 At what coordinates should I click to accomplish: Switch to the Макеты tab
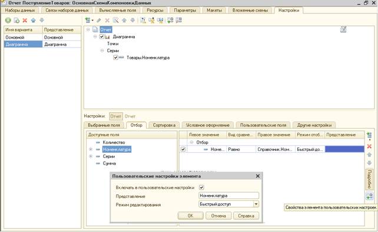click(214, 11)
